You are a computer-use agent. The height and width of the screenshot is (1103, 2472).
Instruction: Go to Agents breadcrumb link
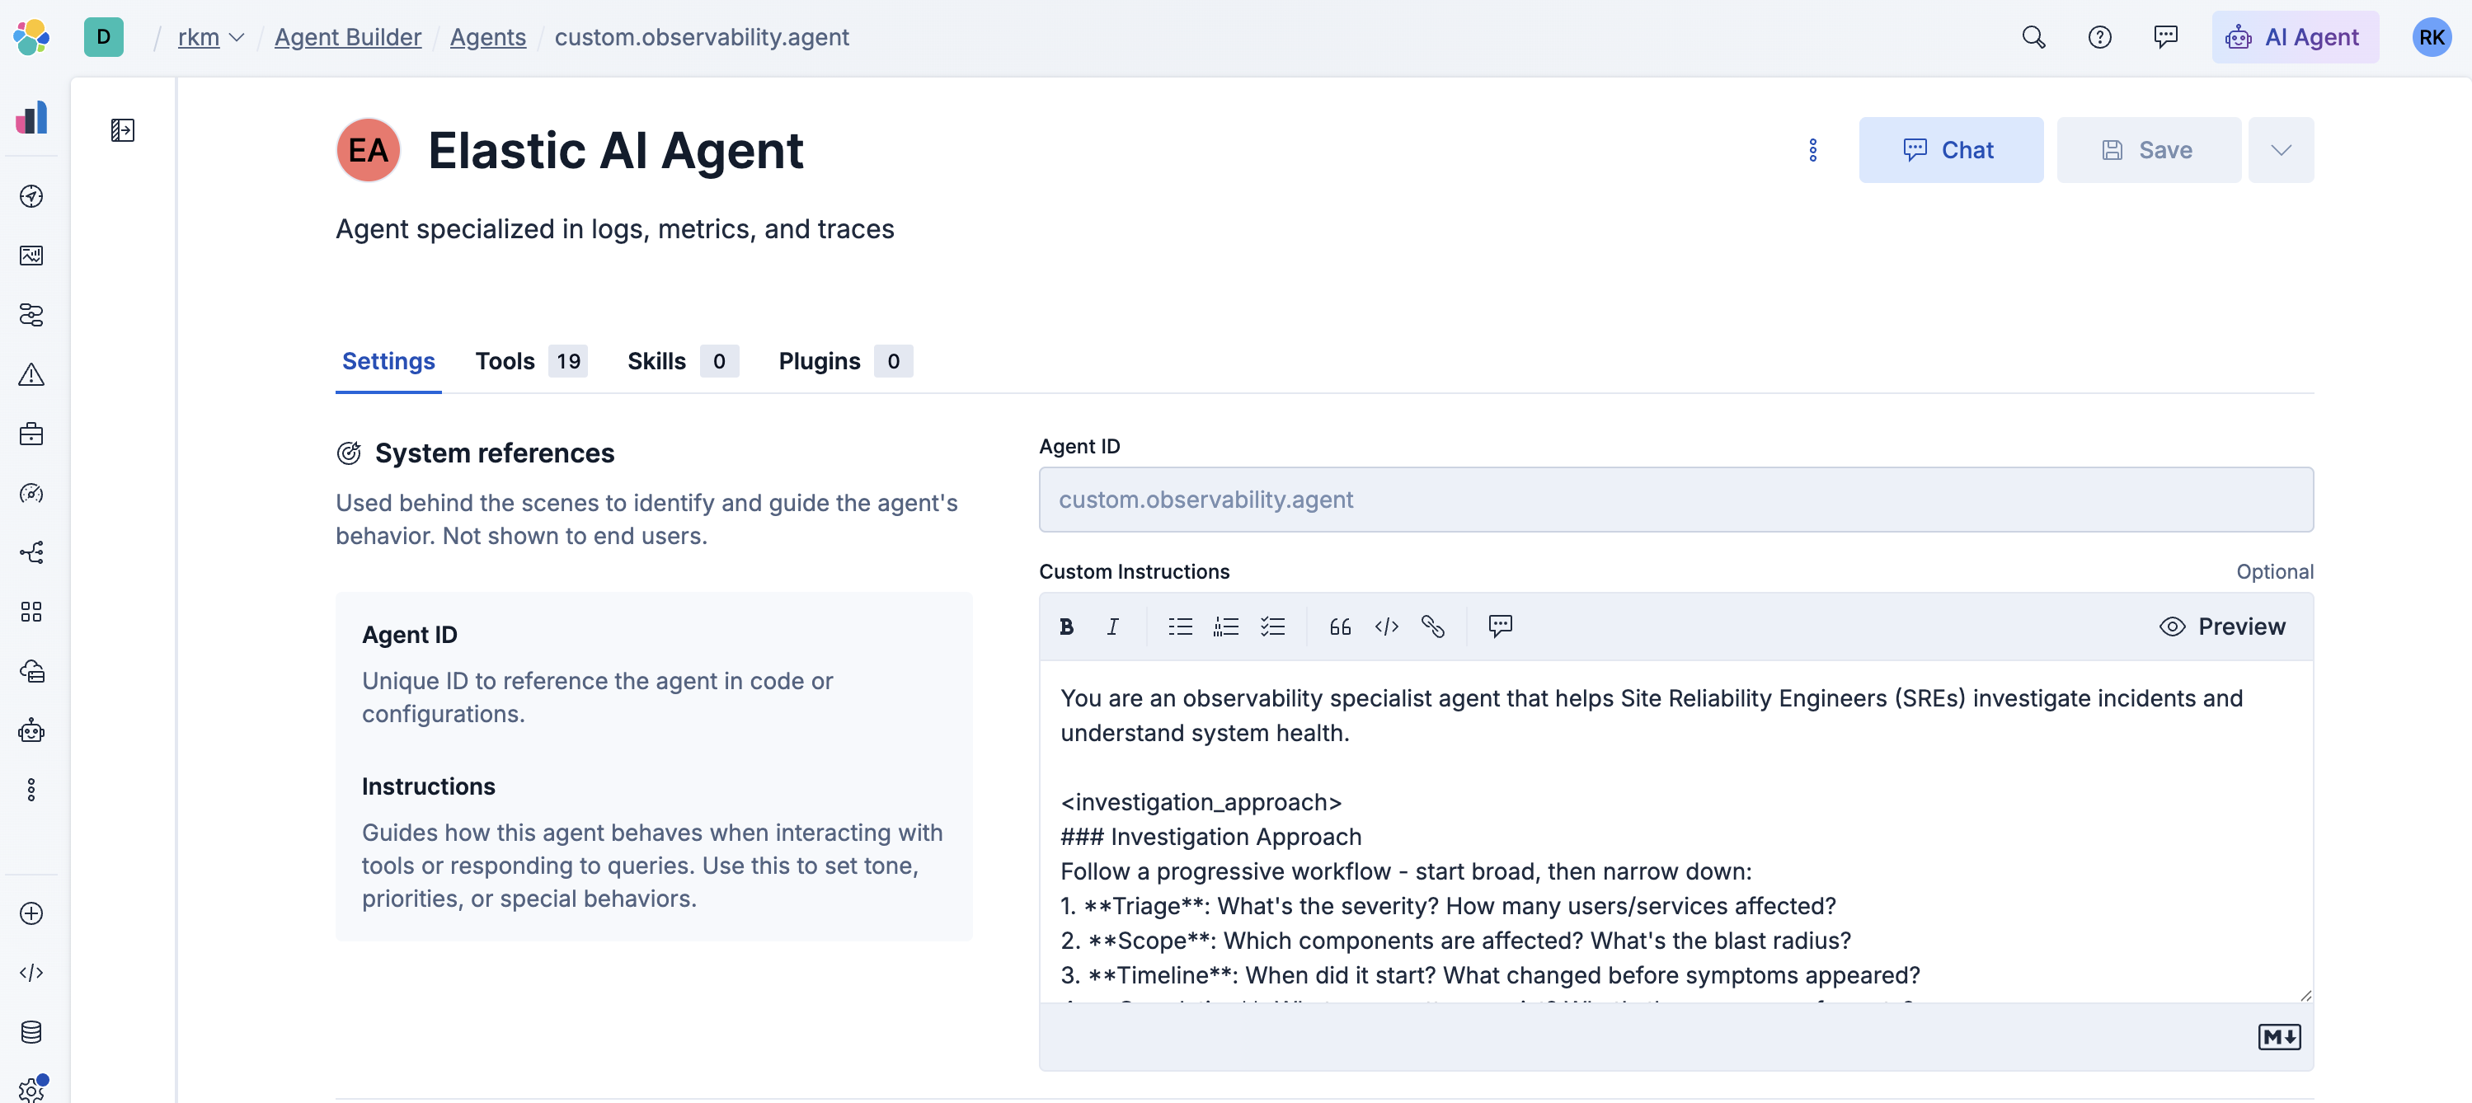(x=487, y=37)
